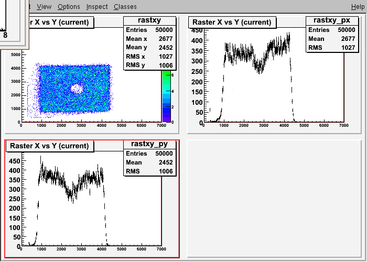Click the hole in the raster scatter plot
367x262 pixels.
(77, 89)
